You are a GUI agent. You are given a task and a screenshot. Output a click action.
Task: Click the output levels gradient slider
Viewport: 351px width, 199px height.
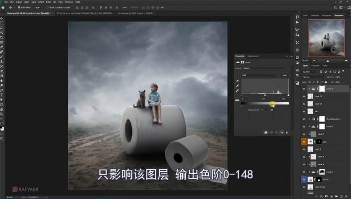coord(265,103)
